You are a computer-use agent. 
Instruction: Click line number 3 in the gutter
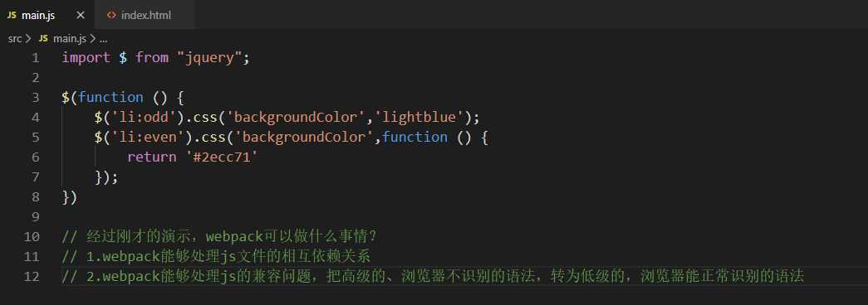click(x=36, y=97)
